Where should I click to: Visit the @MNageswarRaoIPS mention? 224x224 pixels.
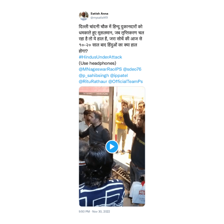click(x=100, y=69)
